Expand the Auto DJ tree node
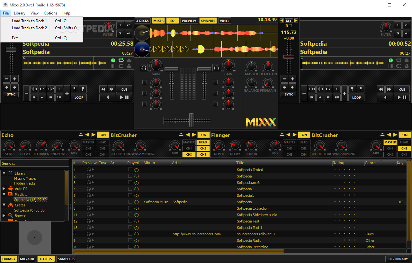Viewport: 412px width, 263px height. (x=4, y=189)
